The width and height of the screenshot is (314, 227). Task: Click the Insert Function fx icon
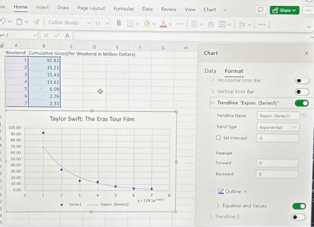pos(67,36)
